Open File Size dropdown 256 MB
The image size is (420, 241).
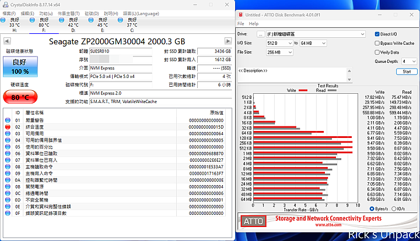point(279,52)
